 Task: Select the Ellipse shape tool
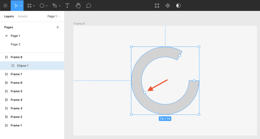point(42,6)
